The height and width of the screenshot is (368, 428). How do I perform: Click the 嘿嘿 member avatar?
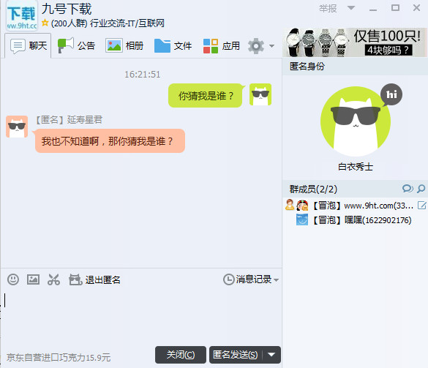[x=302, y=219]
